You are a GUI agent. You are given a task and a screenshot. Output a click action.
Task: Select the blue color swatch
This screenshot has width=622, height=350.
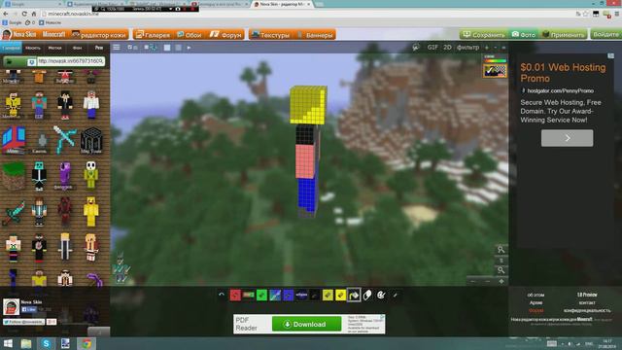[x=288, y=296]
